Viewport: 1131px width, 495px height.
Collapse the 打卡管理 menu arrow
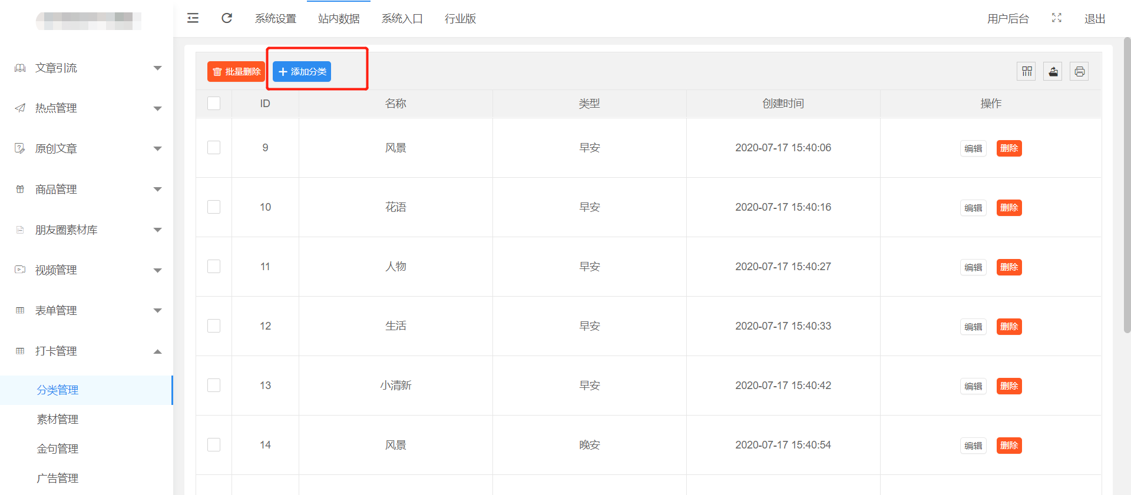pos(157,351)
